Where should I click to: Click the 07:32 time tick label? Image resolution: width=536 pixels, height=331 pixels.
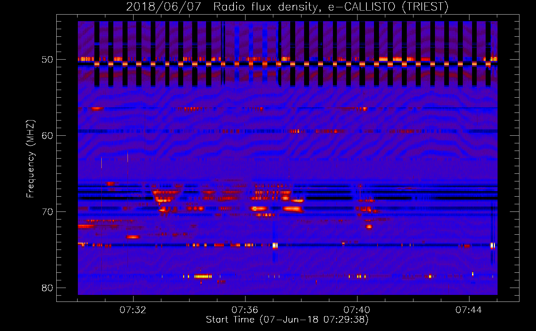133,310
